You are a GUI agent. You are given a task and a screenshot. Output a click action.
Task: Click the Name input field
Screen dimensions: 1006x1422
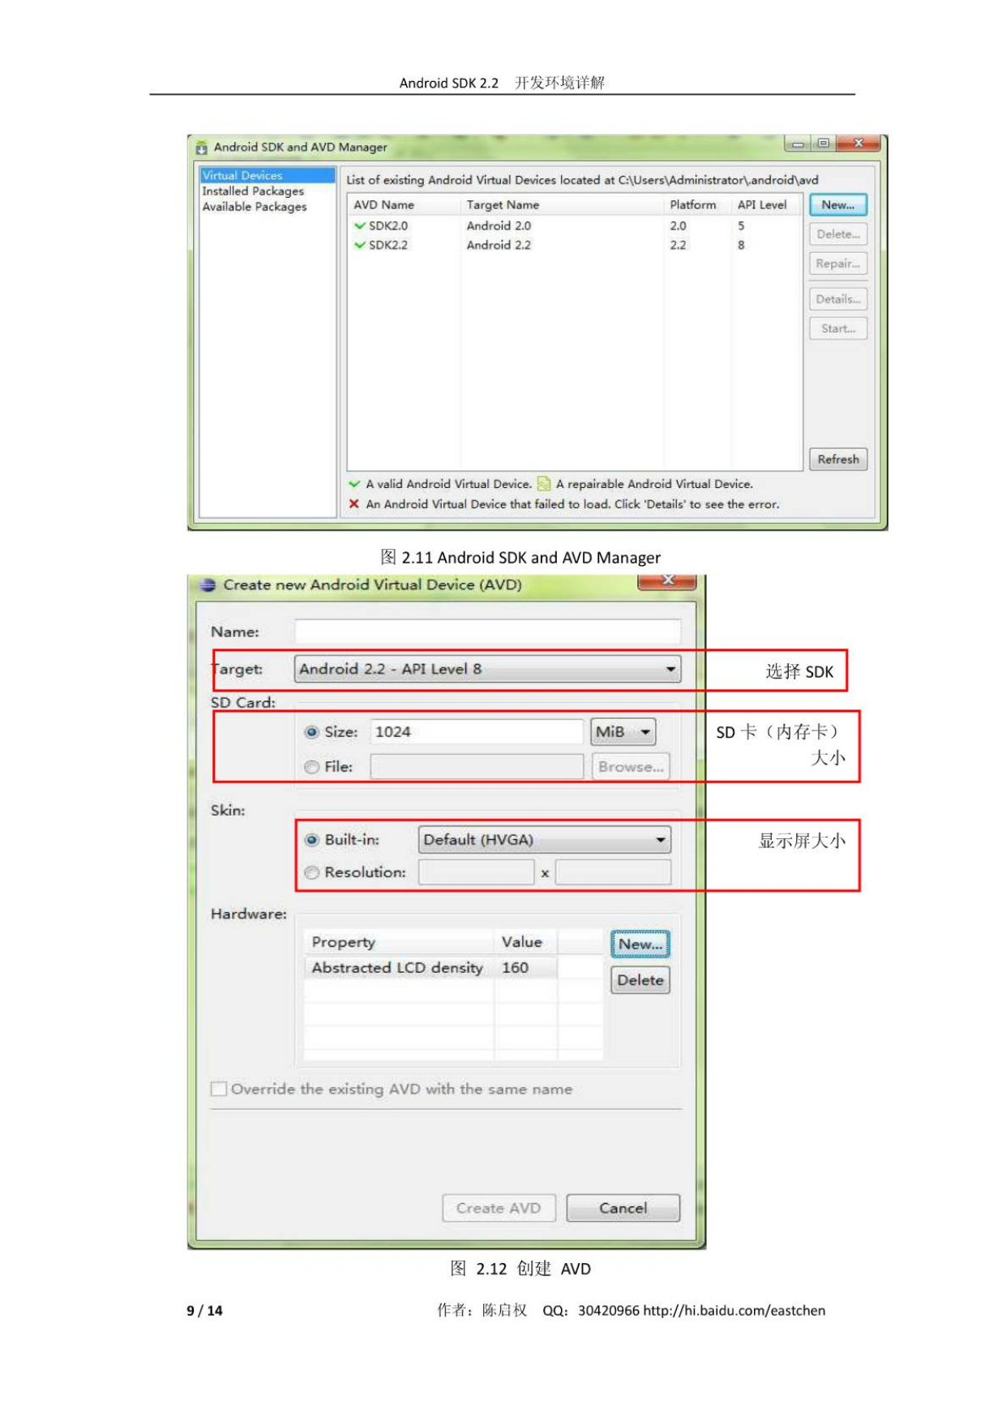pos(487,632)
